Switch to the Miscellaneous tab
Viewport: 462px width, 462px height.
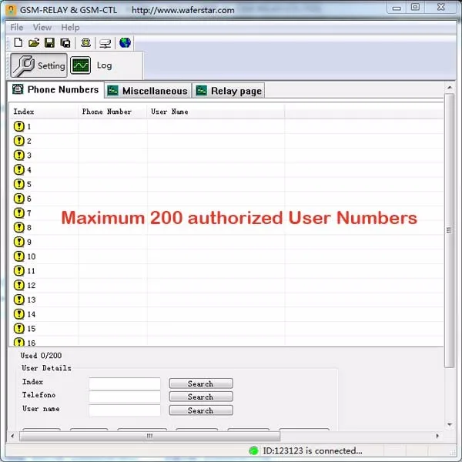click(x=148, y=91)
